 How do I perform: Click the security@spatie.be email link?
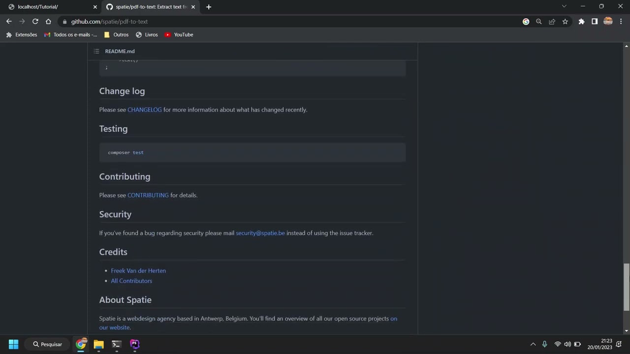[x=260, y=233]
